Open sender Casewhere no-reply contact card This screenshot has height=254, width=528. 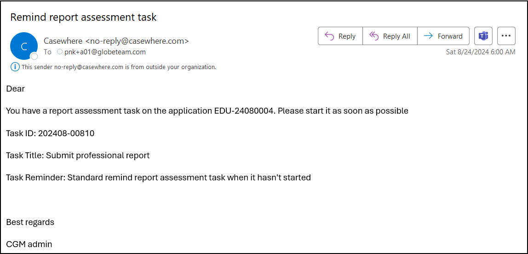coord(116,41)
